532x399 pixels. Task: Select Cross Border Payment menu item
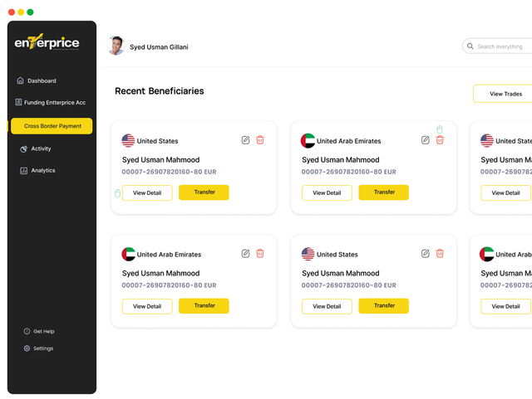pyautogui.click(x=52, y=126)
